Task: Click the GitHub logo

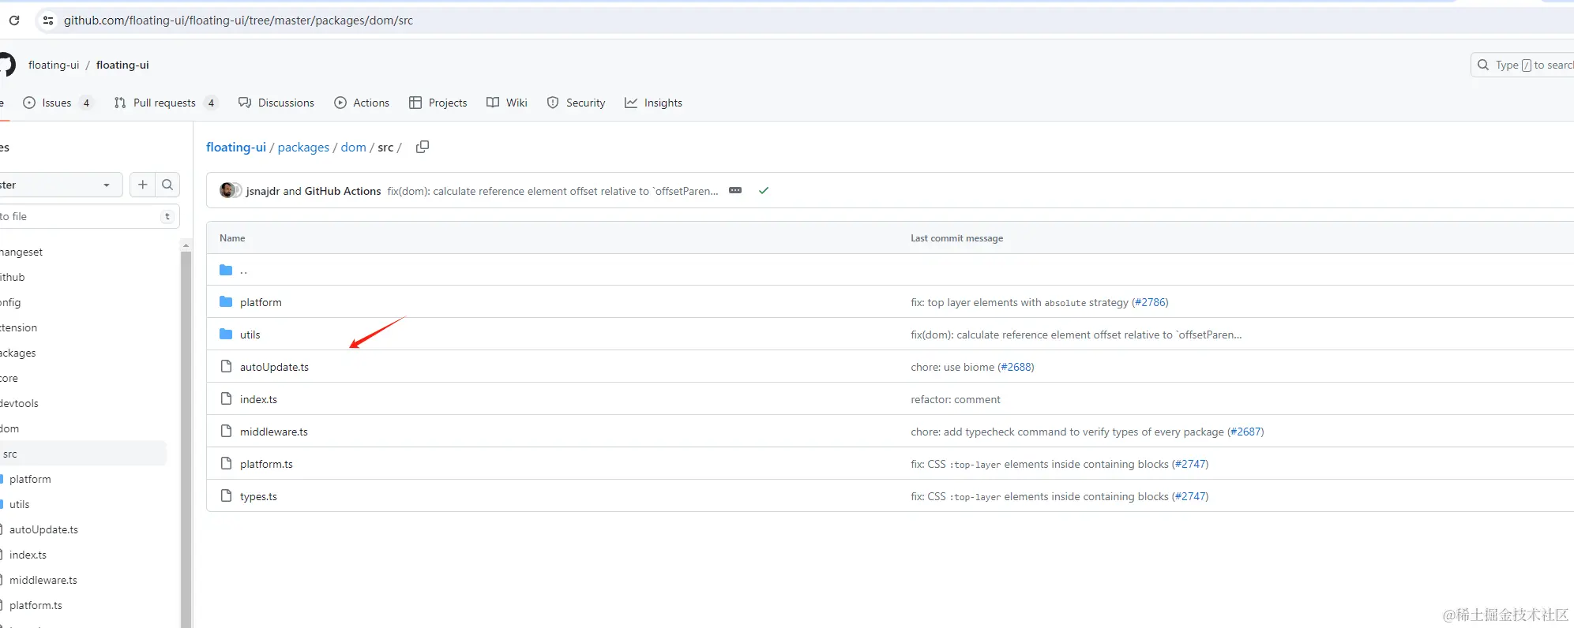Action: (x=6, y=65)
